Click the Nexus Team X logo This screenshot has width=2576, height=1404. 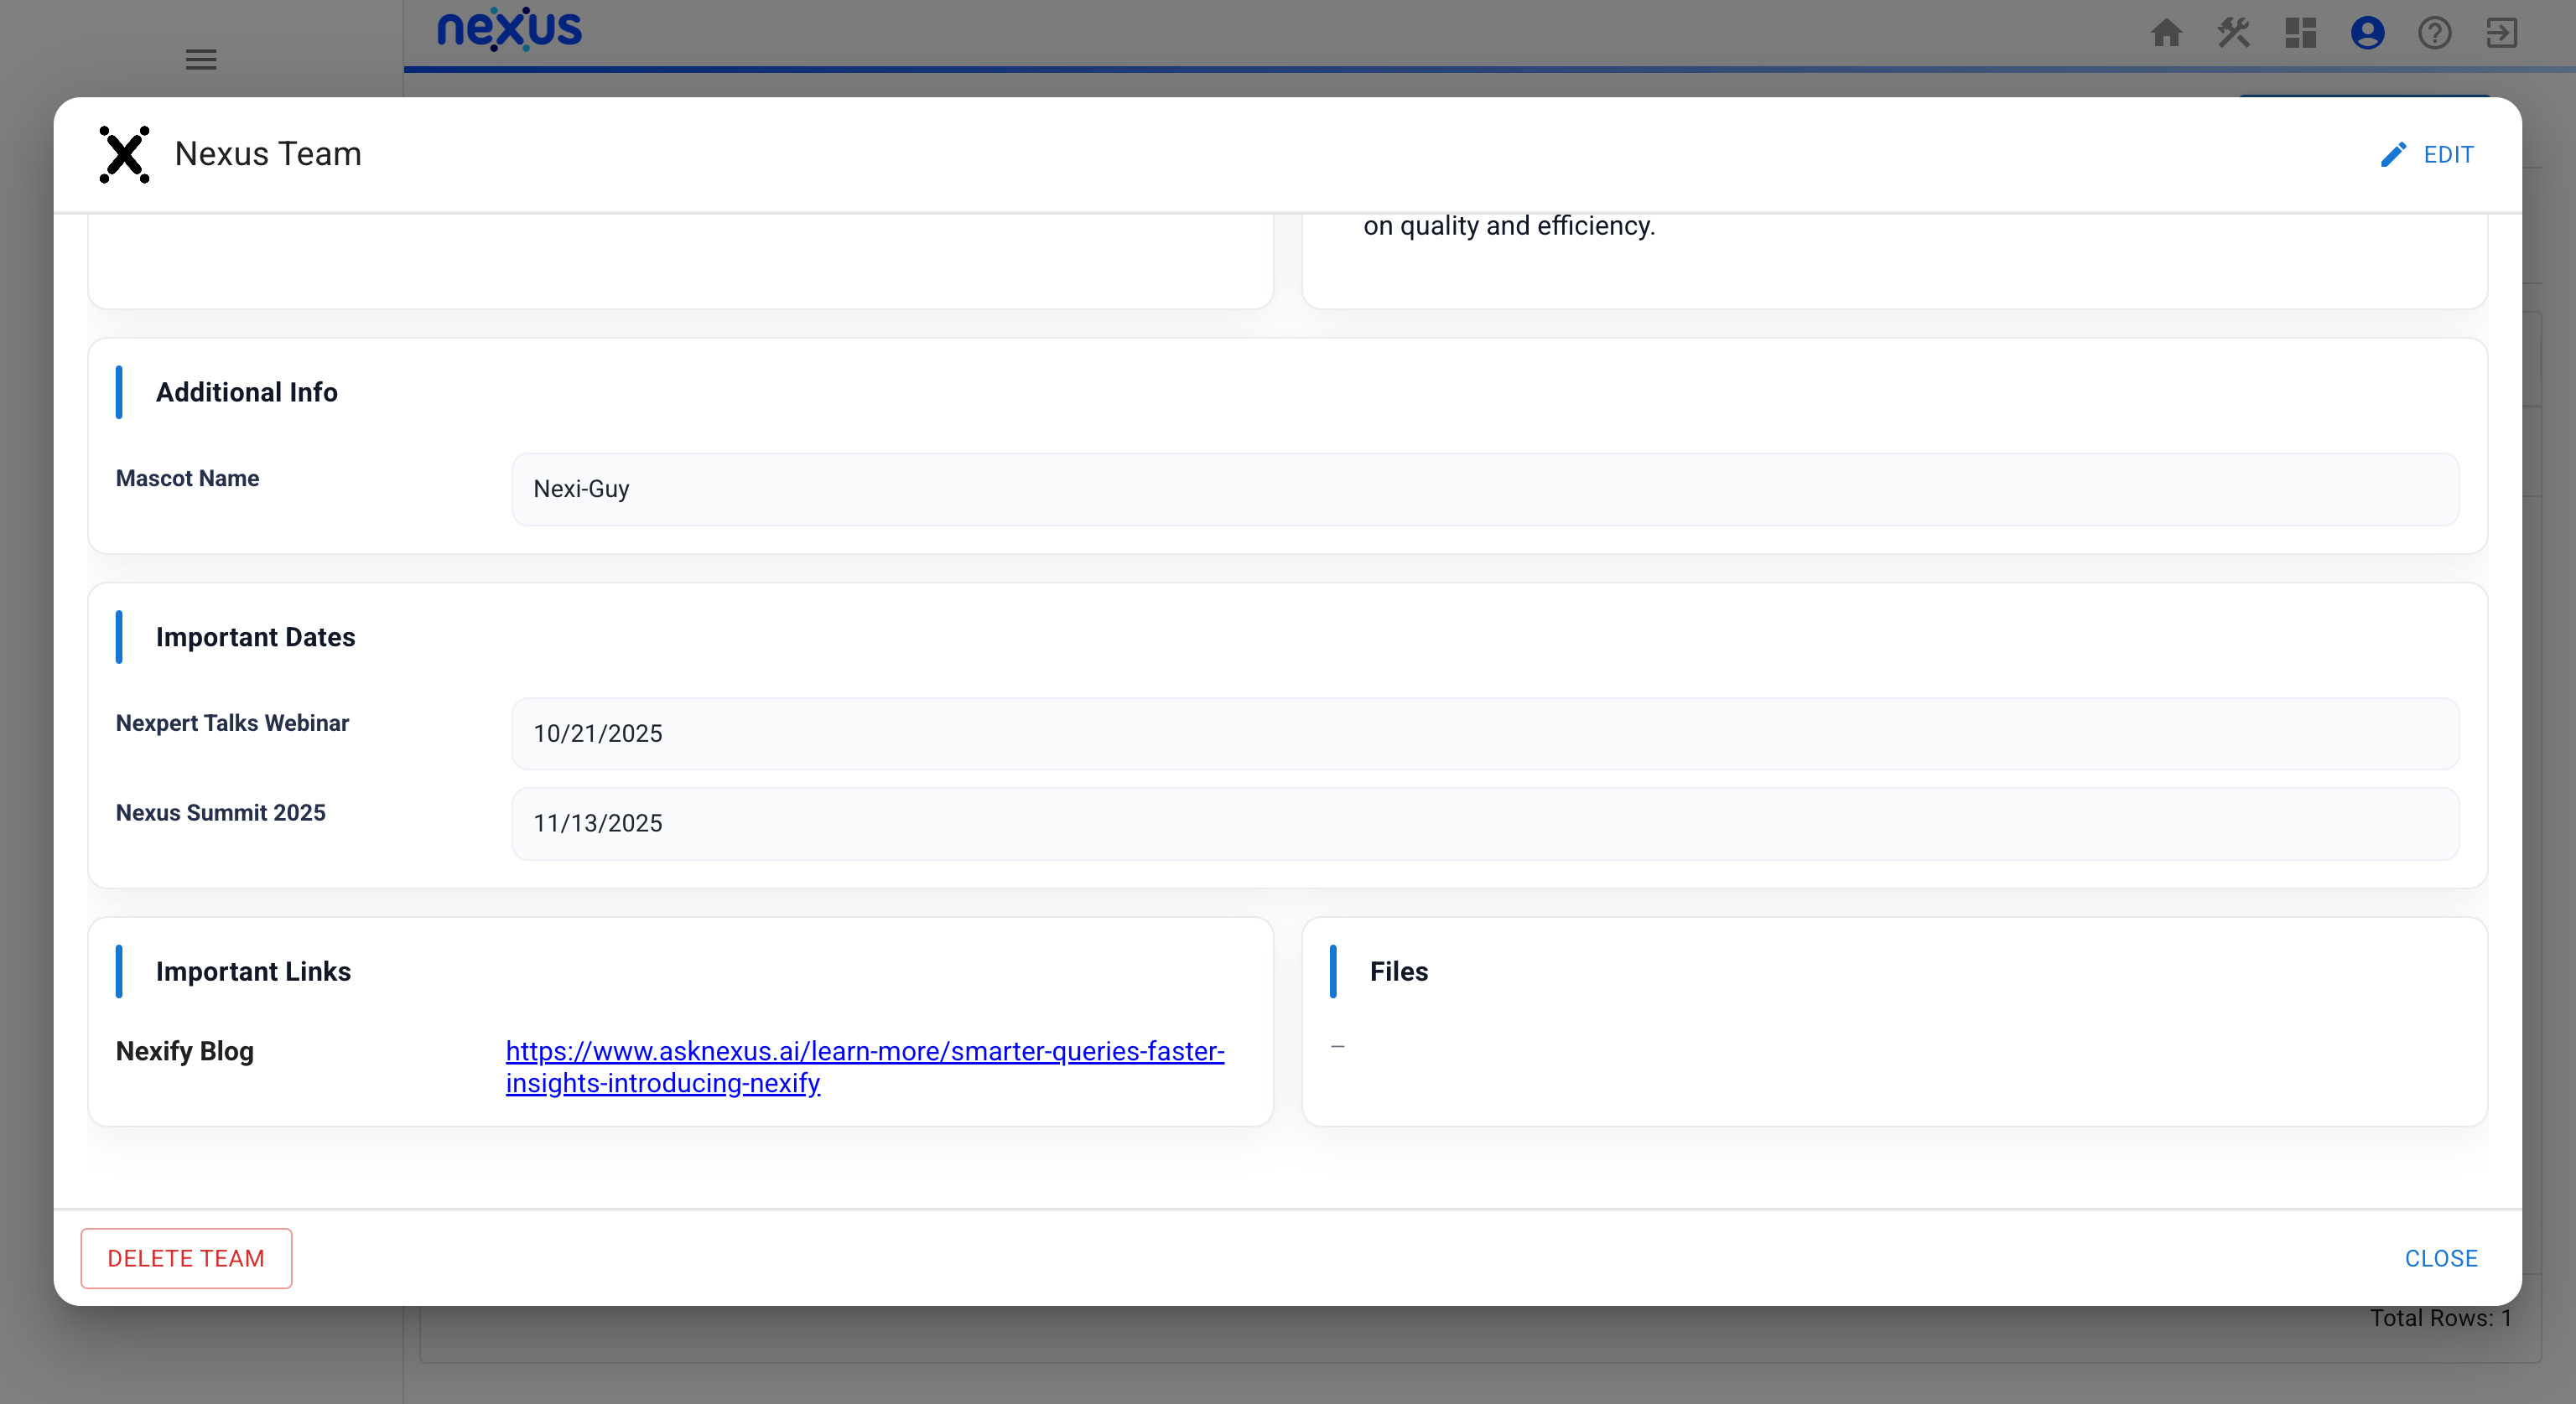pos(124,155)
